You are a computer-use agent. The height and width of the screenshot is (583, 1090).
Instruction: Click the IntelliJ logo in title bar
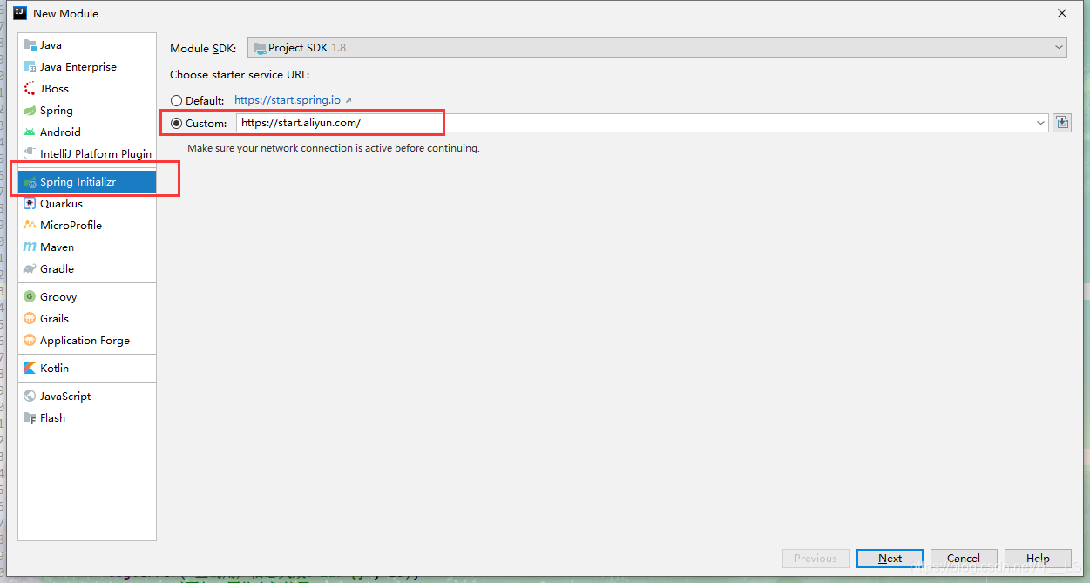click(19, 13)
